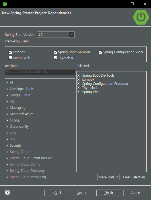Image resolution: width=151 pixels, height=200 pixels.
Task: Click the Finish button
Action: (109, 193)
